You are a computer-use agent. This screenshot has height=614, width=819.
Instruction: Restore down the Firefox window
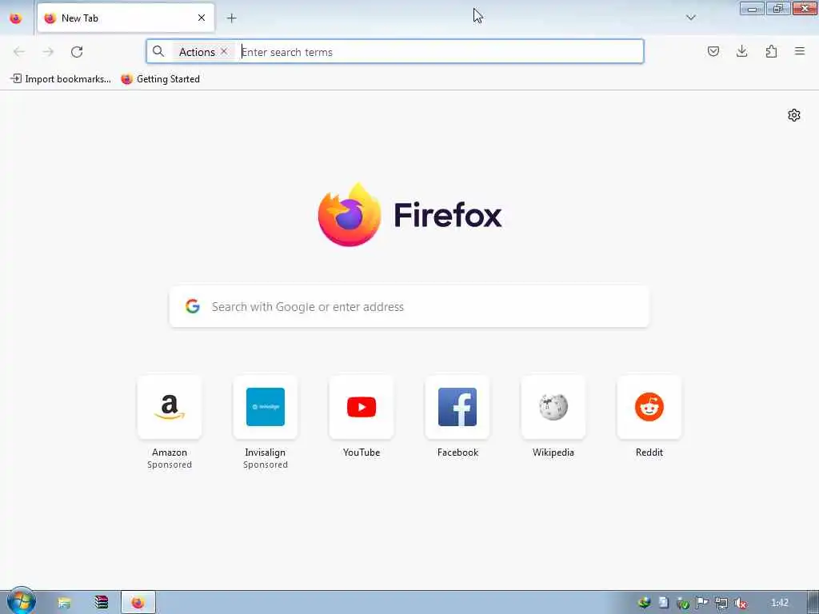point(777,9)
